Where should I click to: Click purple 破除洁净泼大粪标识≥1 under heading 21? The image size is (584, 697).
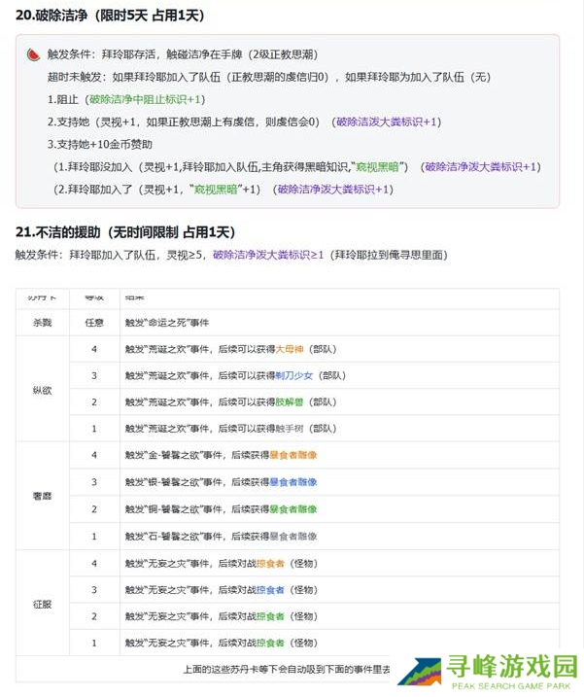click(x=268, y=255)
